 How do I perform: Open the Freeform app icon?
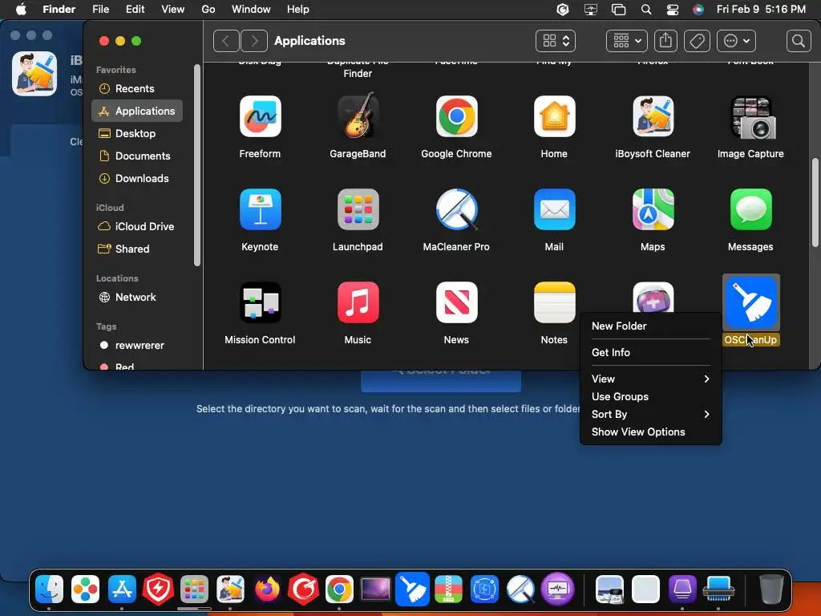pos(261,116)
